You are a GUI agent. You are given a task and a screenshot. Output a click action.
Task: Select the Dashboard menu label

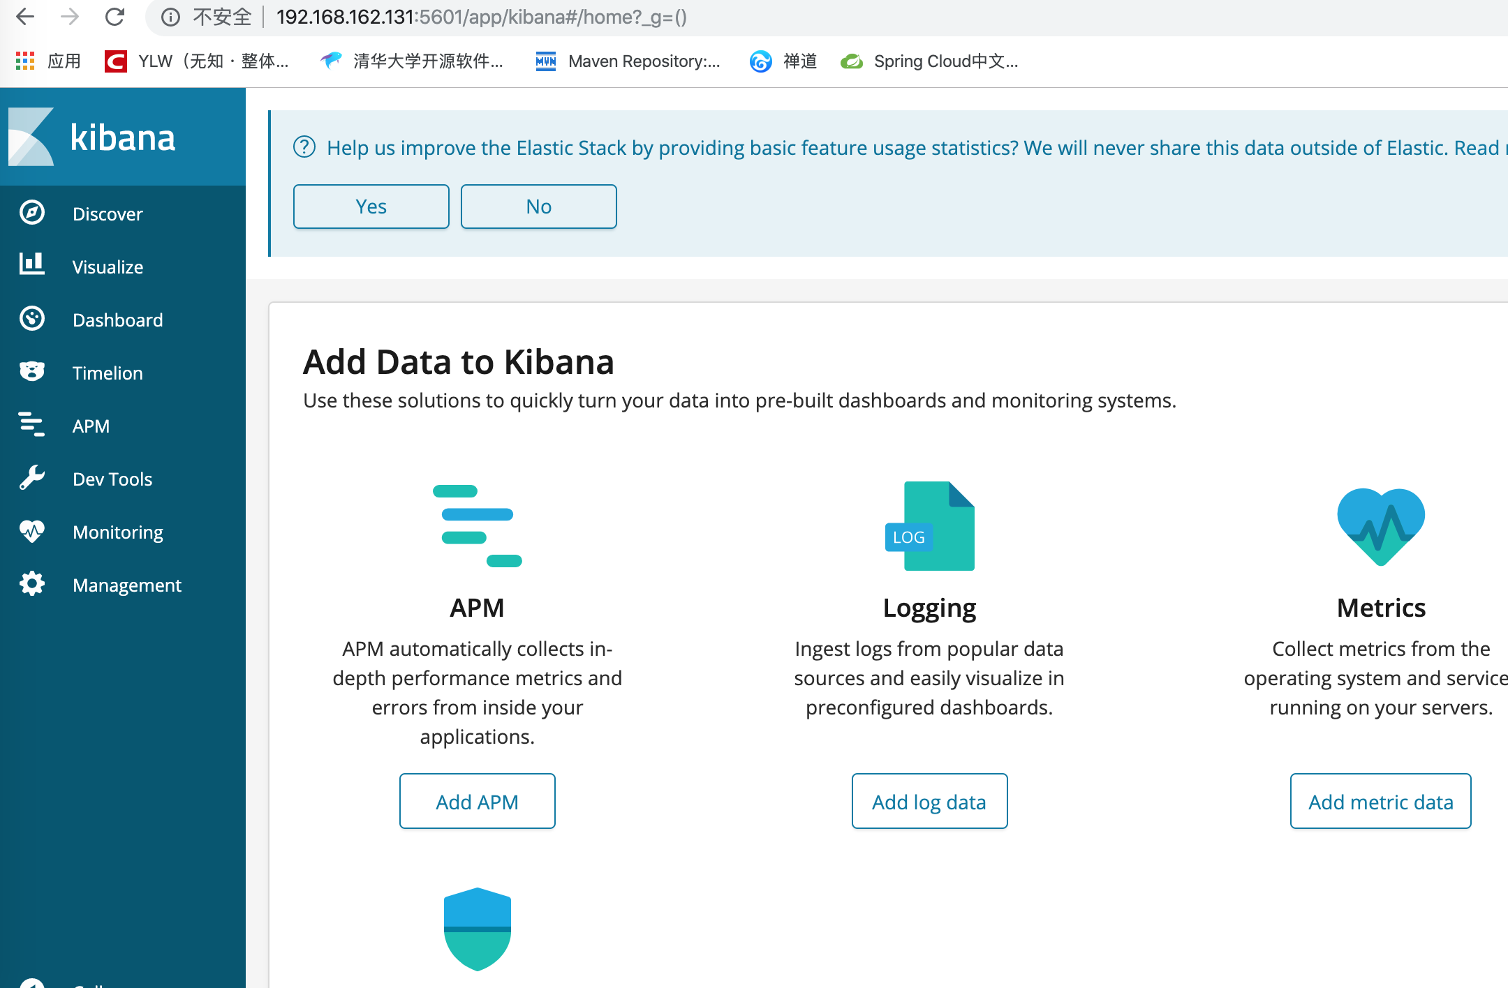tap(117, 320)
